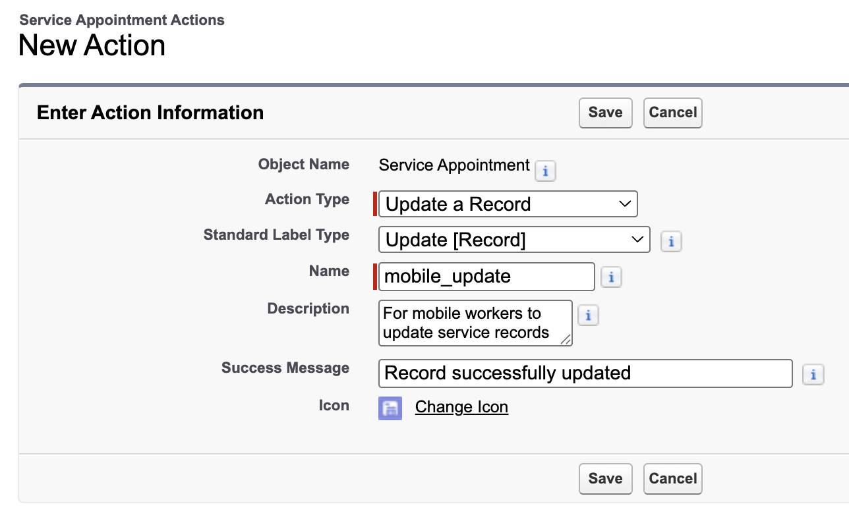Image resolution: width=849 pixels, height=523 pixels.
Task: Click info icon beside Success Message field
Action: [x=813, y=375]
